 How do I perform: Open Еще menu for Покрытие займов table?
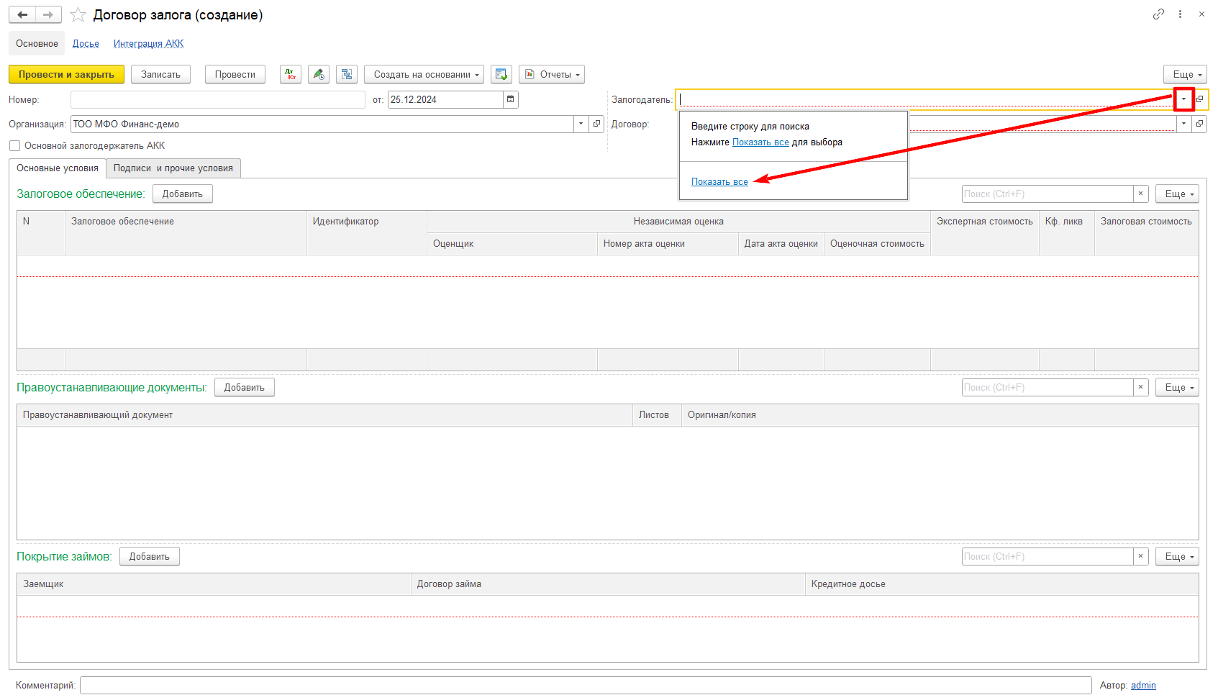tap(1177, 556)
